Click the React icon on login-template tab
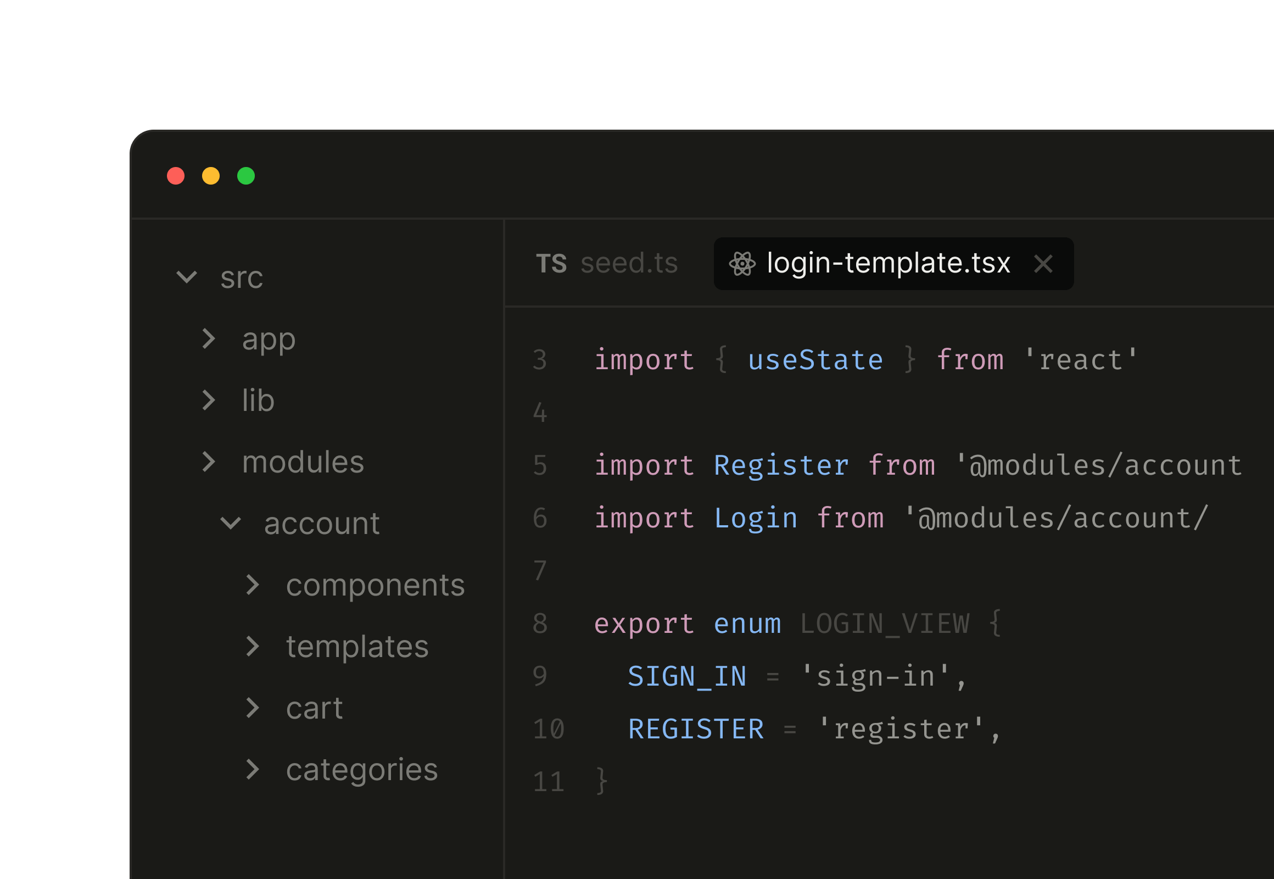The width and height of the screenshot is (1274, 879). tap(742, 264)
